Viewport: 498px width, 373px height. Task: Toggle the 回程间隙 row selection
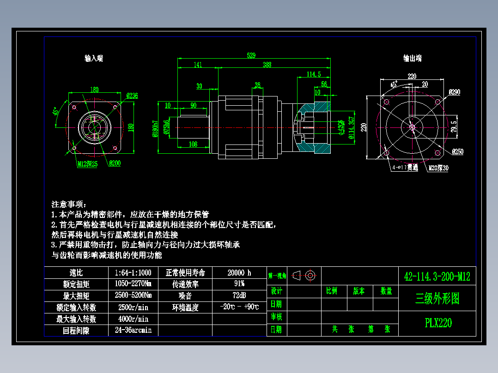76,331
